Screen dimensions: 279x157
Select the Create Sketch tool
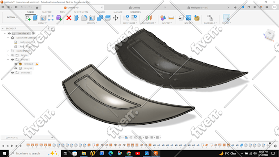coord(28,18)
